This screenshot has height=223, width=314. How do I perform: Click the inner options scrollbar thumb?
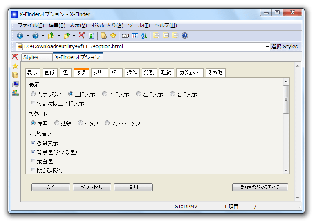click(286, 99)
